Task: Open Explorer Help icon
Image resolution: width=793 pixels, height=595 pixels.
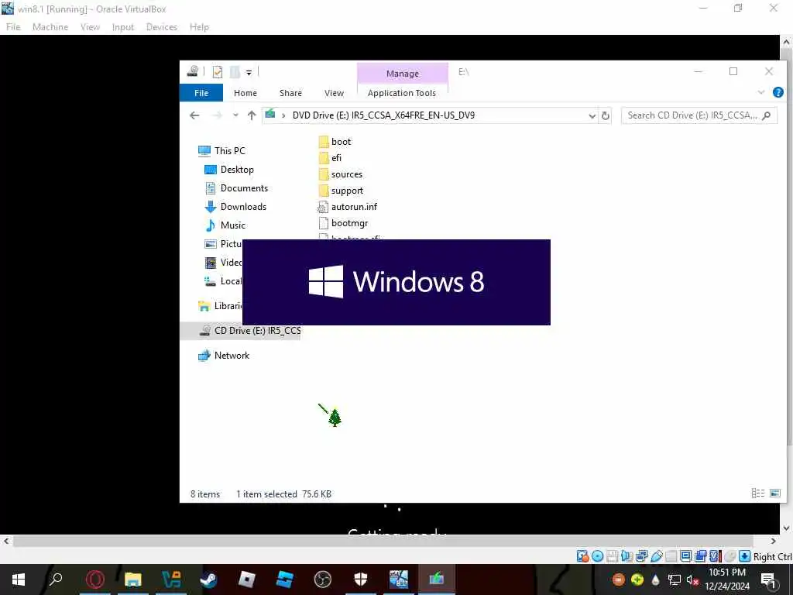Action: [778, 92]
